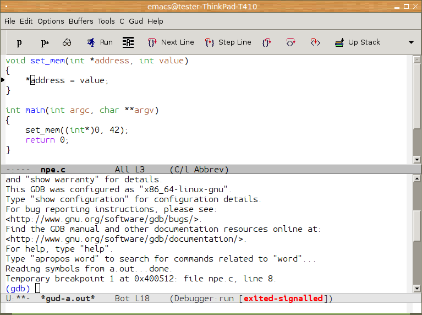
Task: Click the print pointer 'p*' toolbar icon
Action: tap(45, 42)
